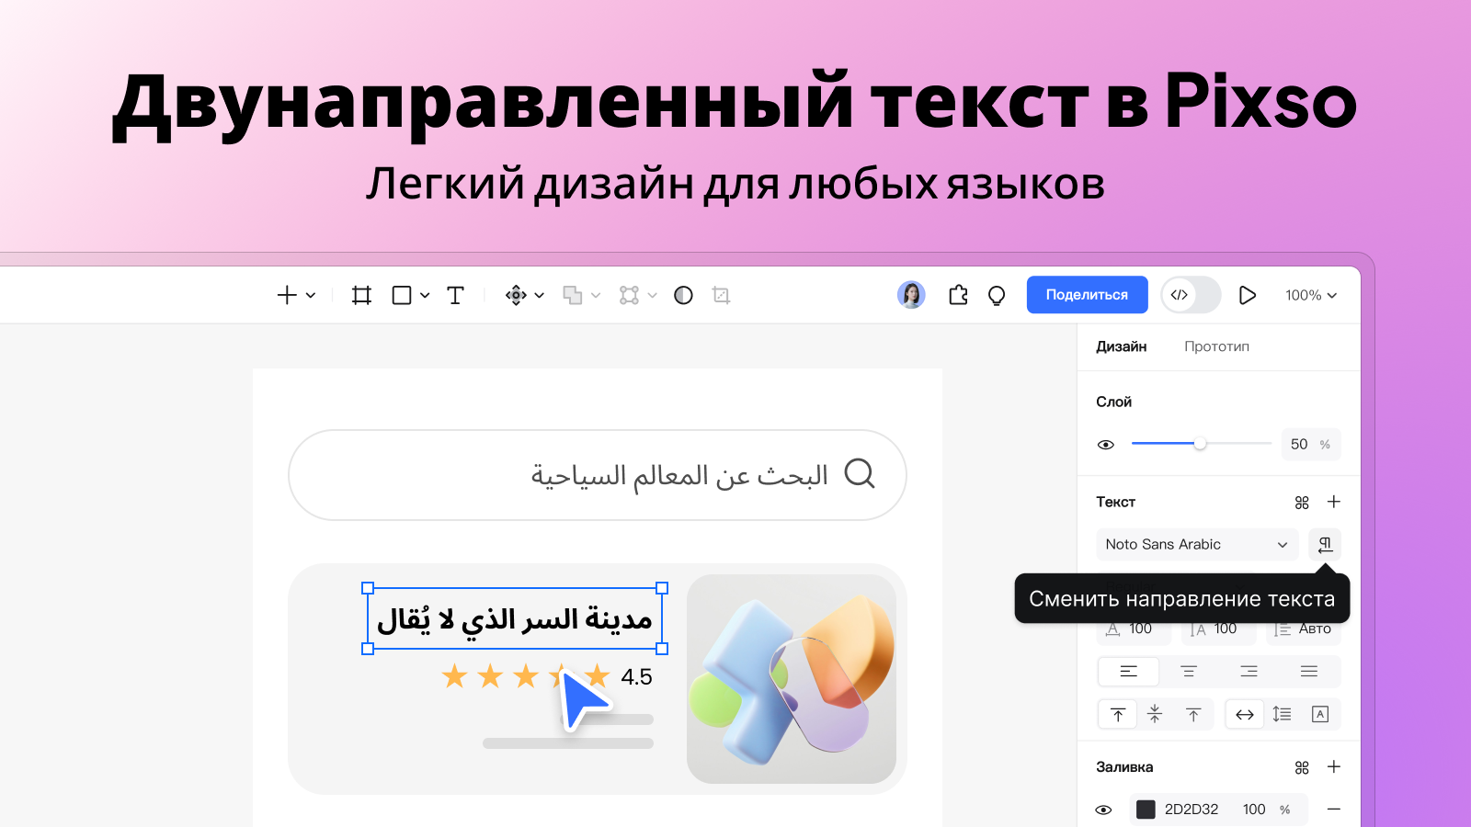This screenshot has height=827, width=1471.
Task: Click the Поделиться button
Action: [1087, 294]
